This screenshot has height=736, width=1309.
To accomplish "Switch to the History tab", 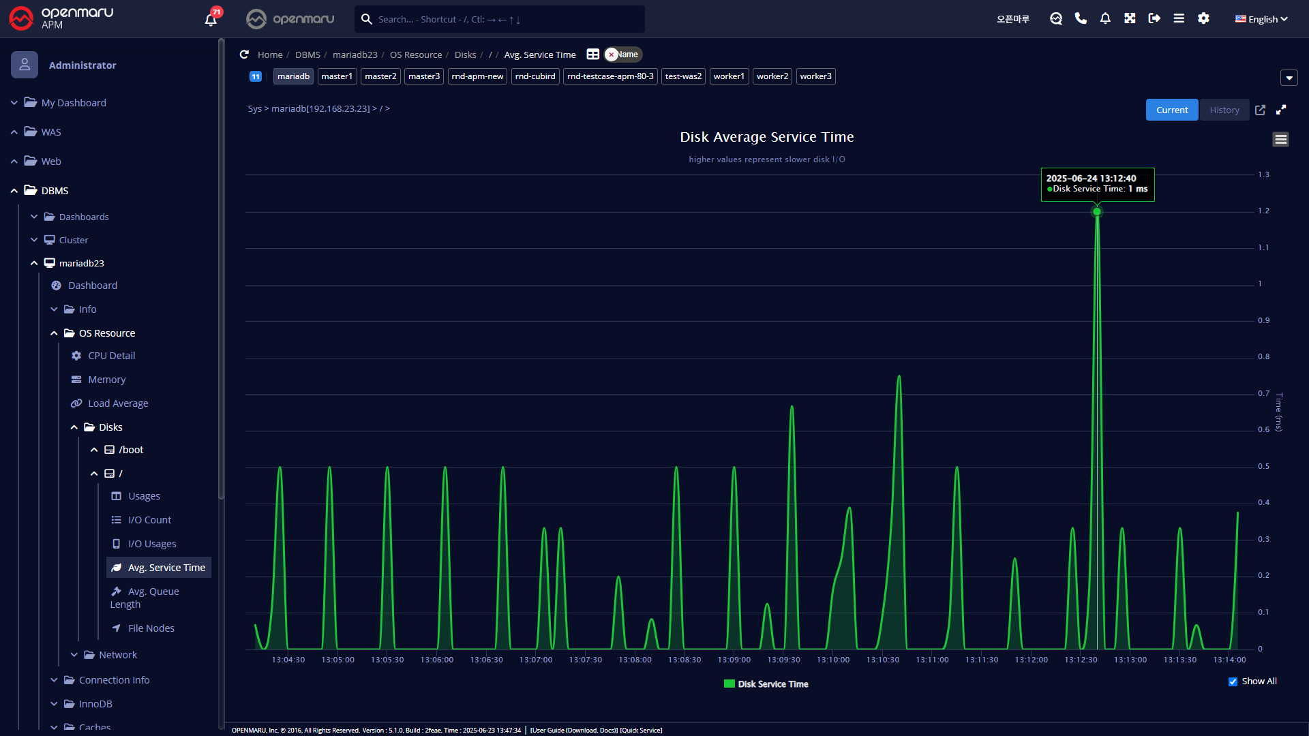I will click(x=1224, y=110).
